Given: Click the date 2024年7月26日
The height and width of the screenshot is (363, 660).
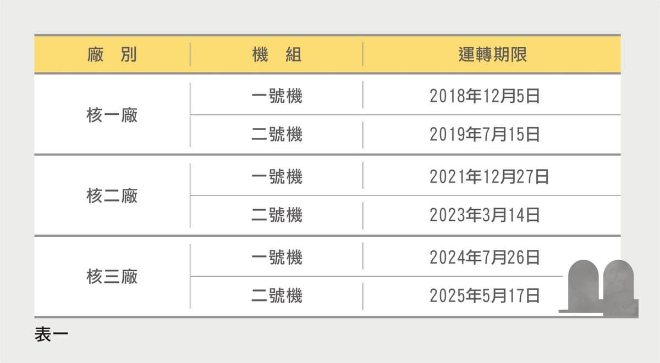Looking at the screenshot, I should pos(485,257).
